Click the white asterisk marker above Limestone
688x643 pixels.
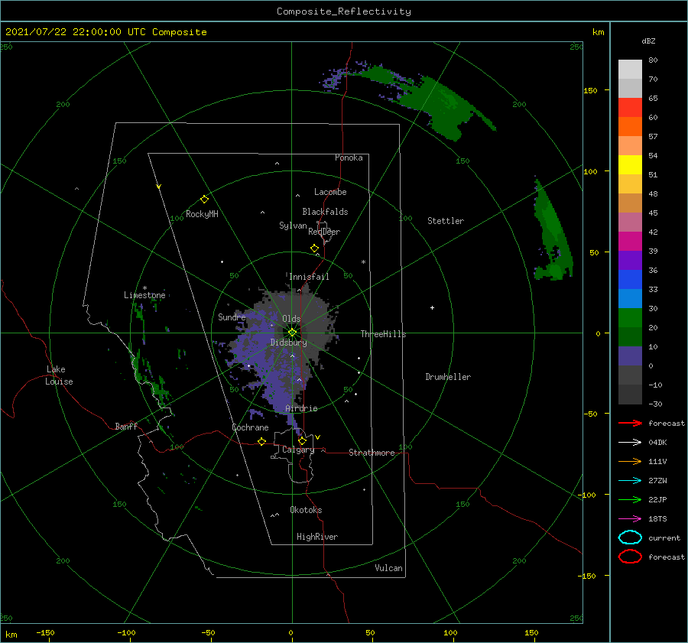[x=144, y=288]
